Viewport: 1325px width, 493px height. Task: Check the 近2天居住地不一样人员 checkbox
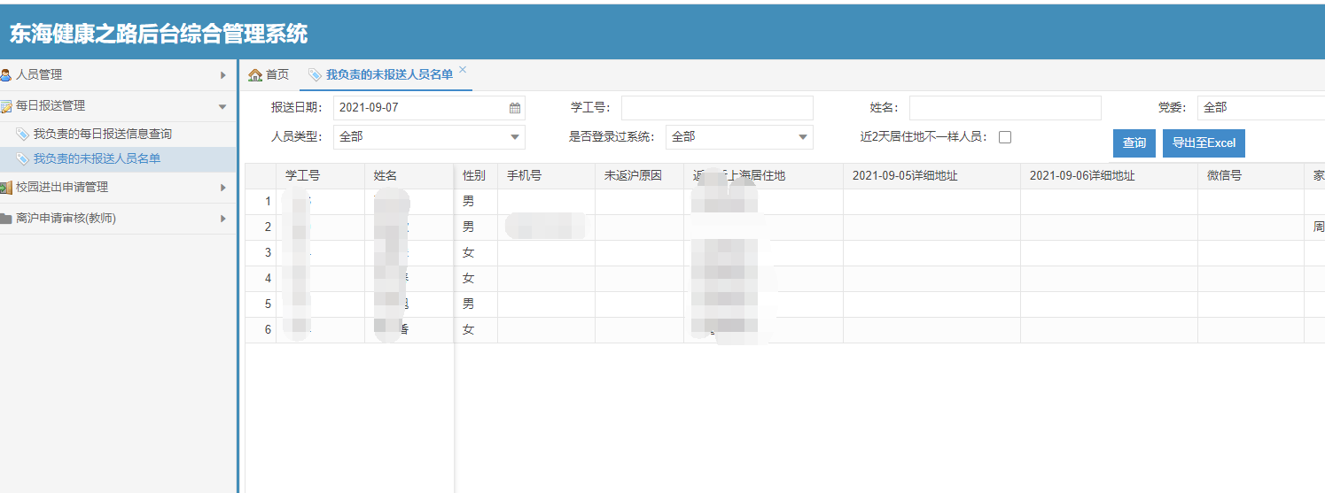pyautogui.click(x=1005, y=137)
